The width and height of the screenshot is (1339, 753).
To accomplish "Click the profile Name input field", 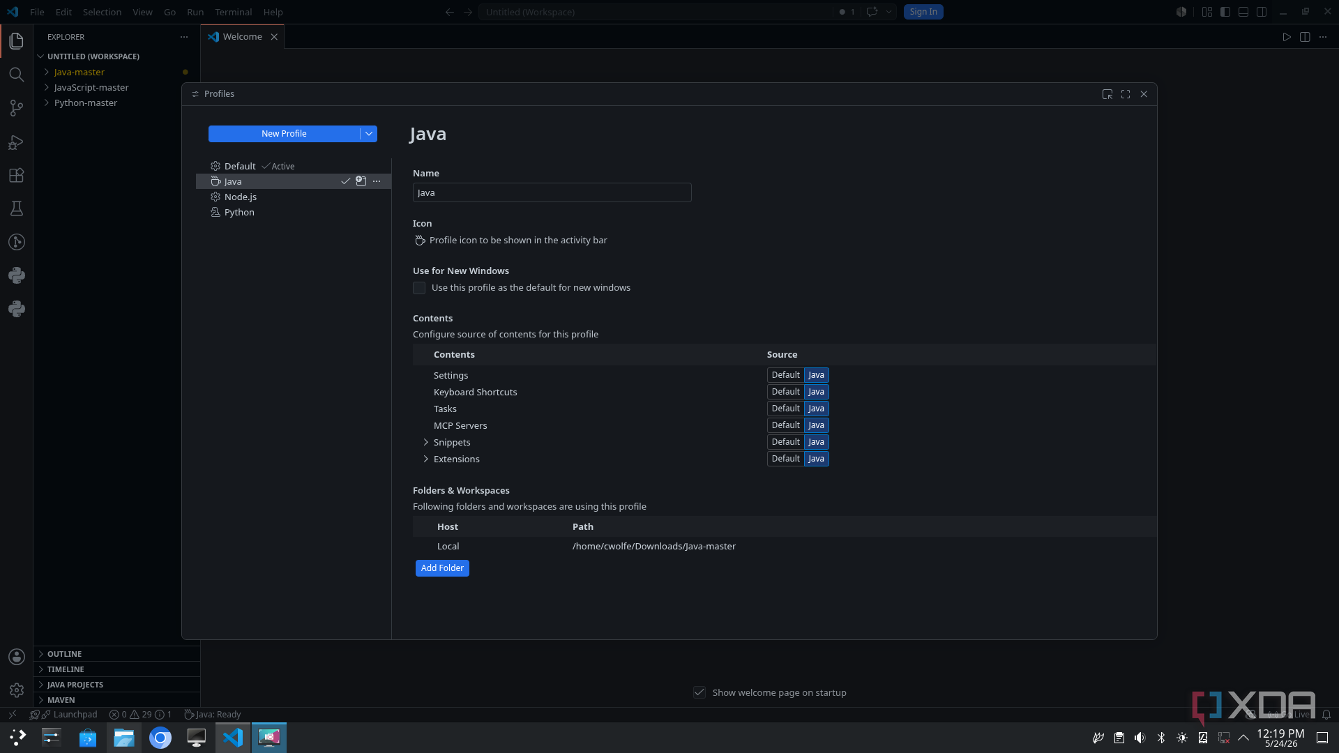I will click(x=552, y=193).
